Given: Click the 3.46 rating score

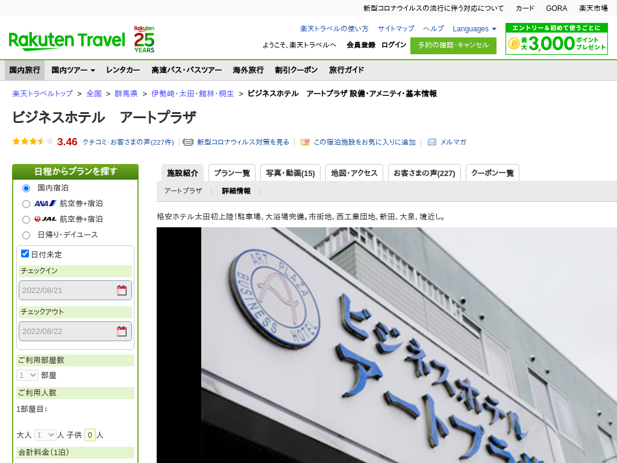Looking at the screenshot, I should tap(67, 142).
